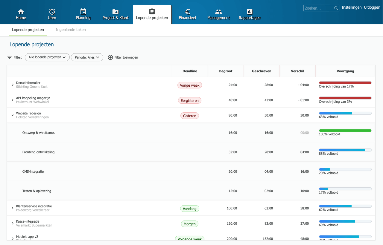Open Rapportages via the chart icon
383x245 pixels.
click(250, 12)
